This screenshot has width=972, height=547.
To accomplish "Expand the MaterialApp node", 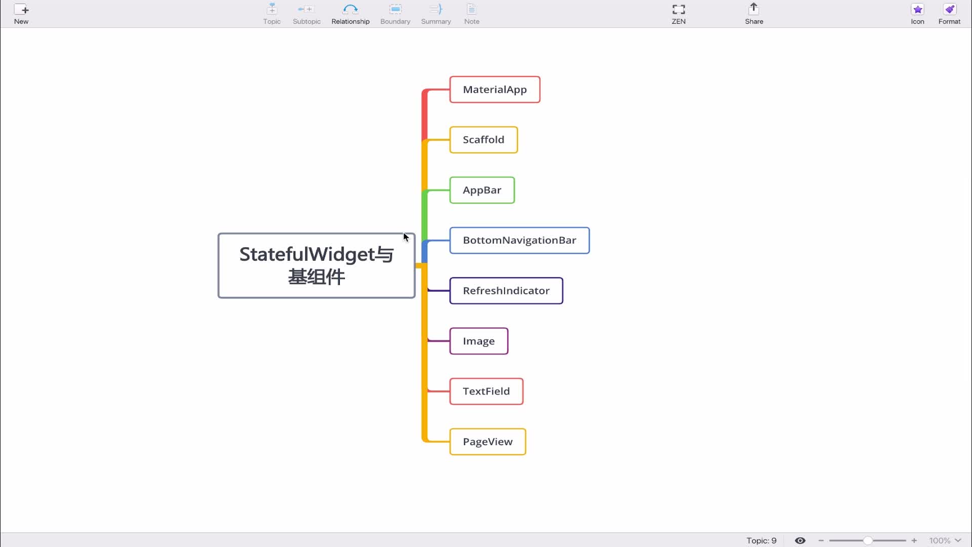I will (495, 90).
